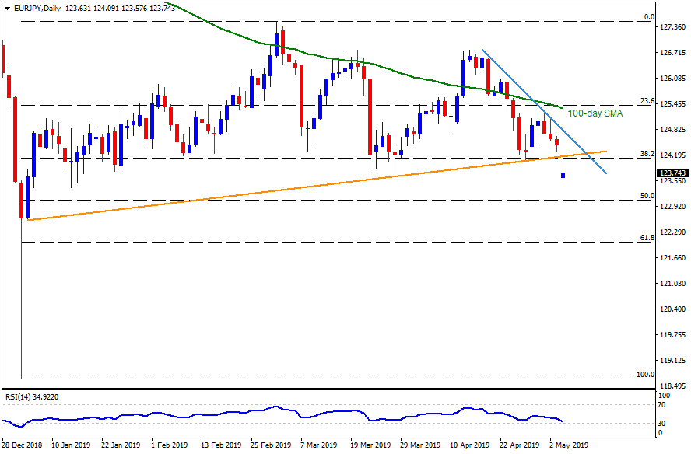Click the 61.8 Fibonacci level label
This screenshot has width=691, height=454.
click(x=645, y=238)
